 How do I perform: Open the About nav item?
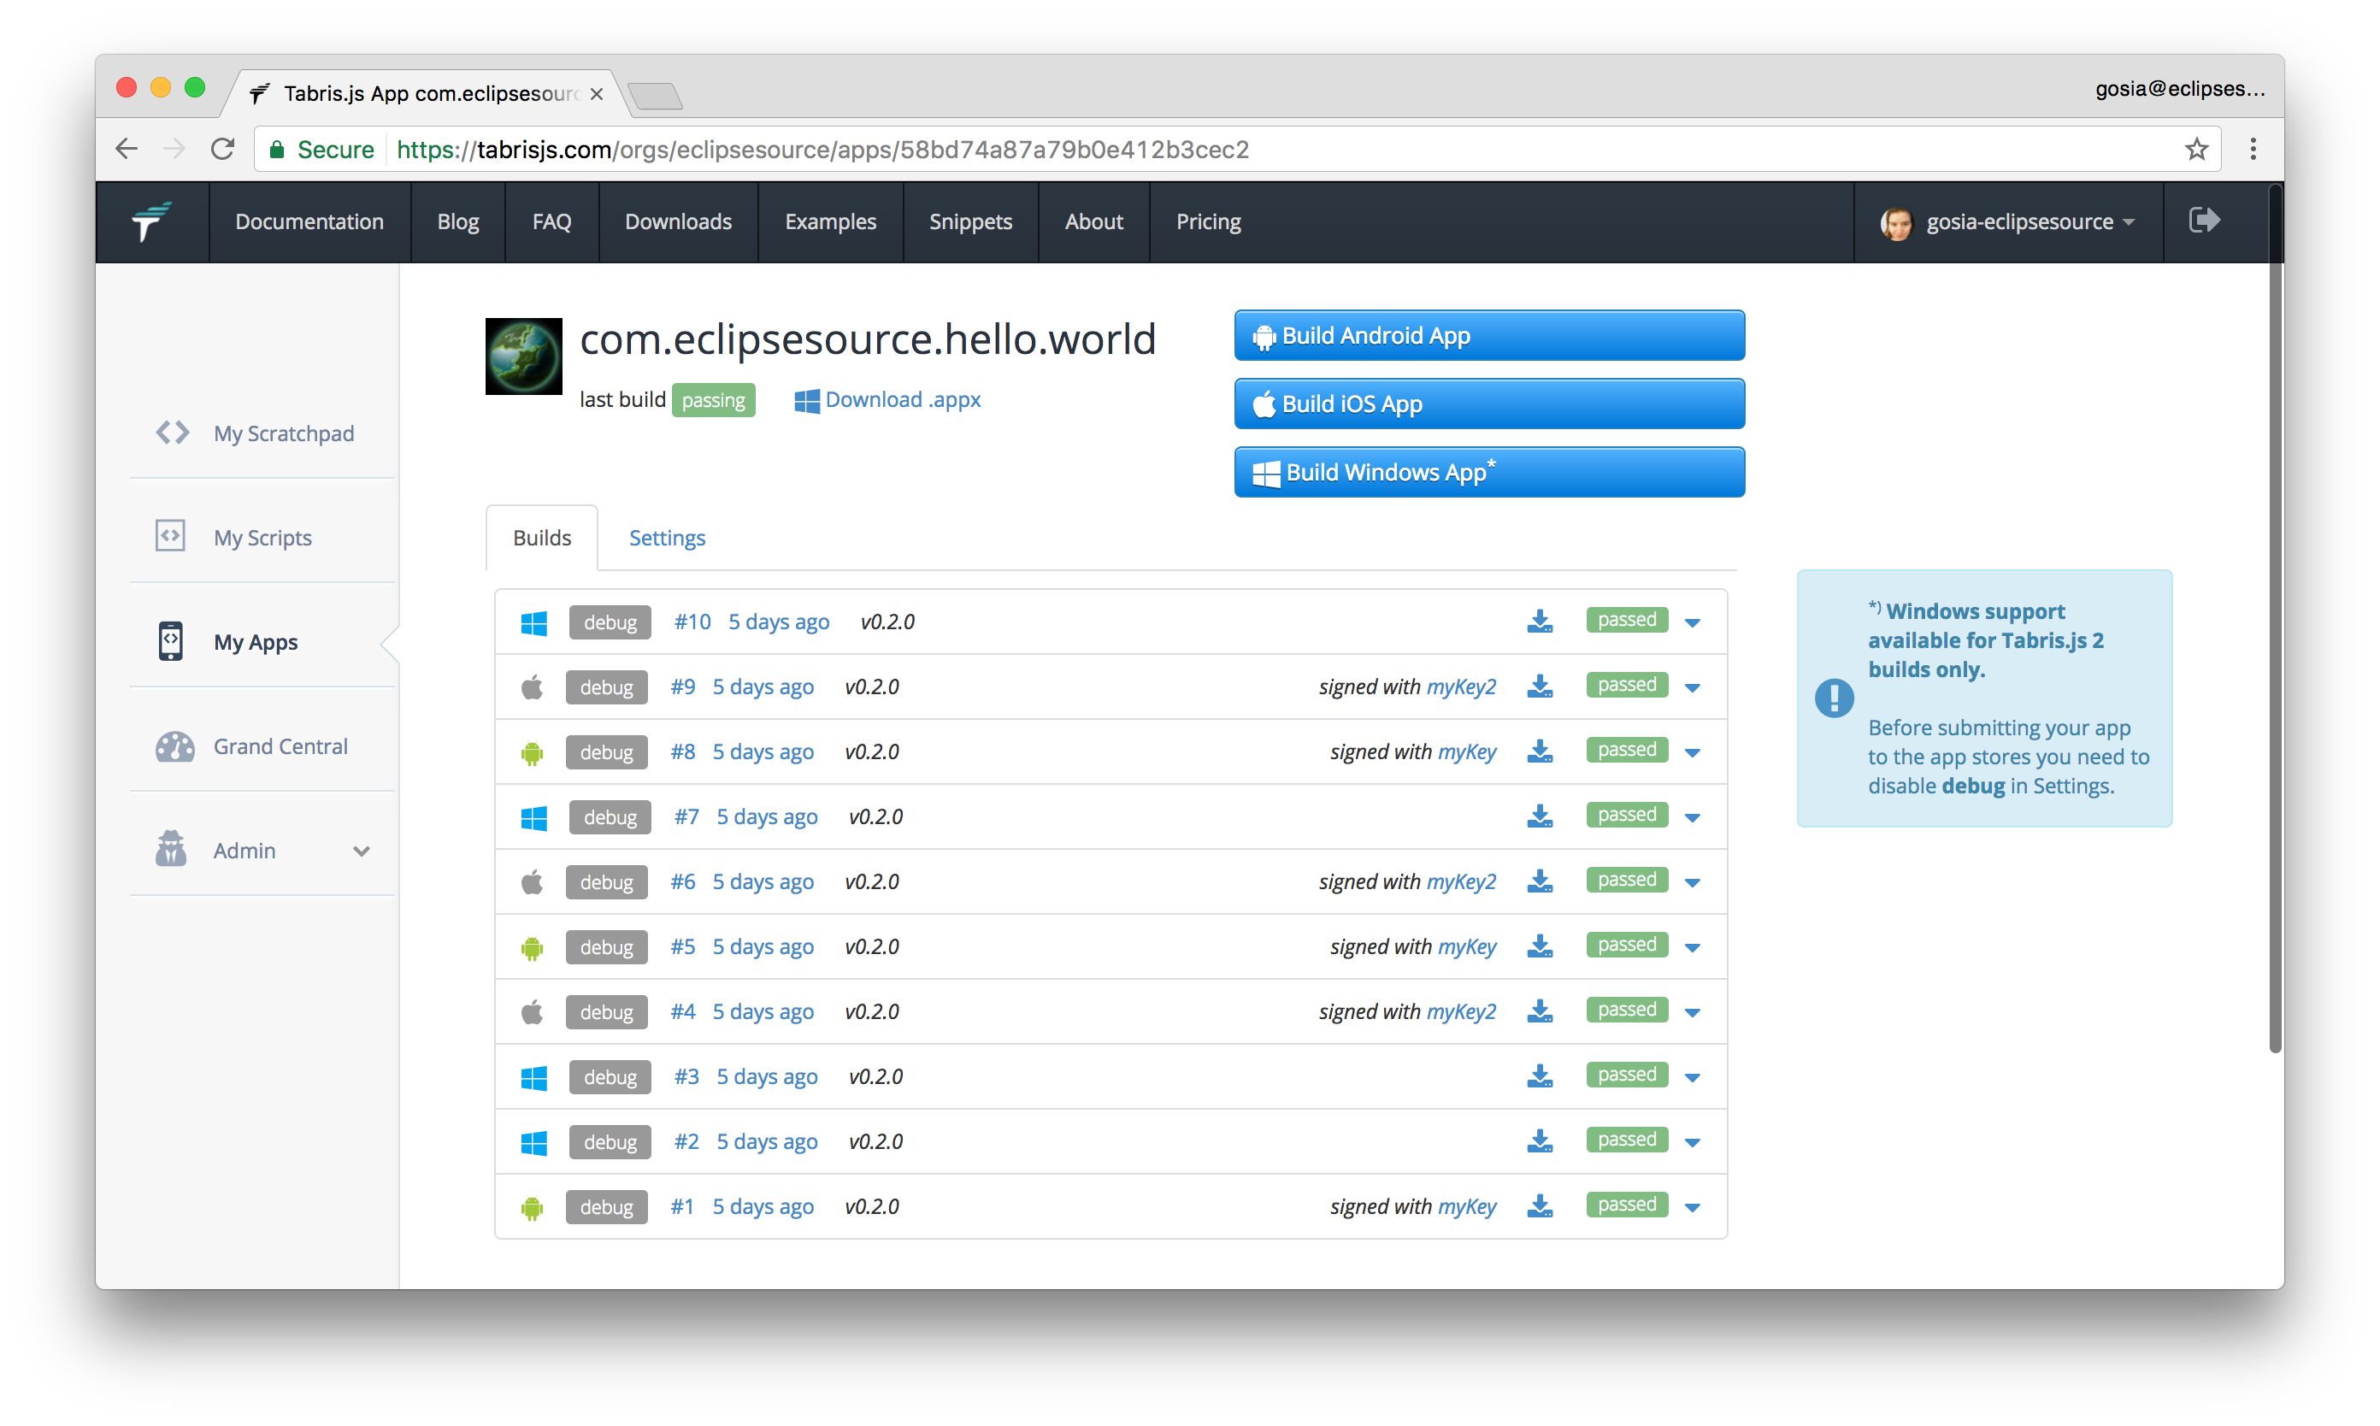tap(1093, 222)
